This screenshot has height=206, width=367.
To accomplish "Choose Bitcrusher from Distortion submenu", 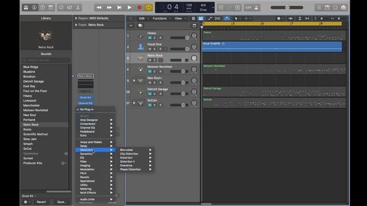I will point(135,150).
